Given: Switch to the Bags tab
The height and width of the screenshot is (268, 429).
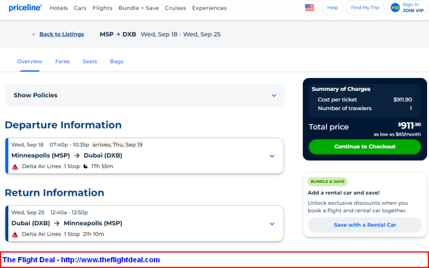Looking at the screenshot, I should click(x=117, y=61).
